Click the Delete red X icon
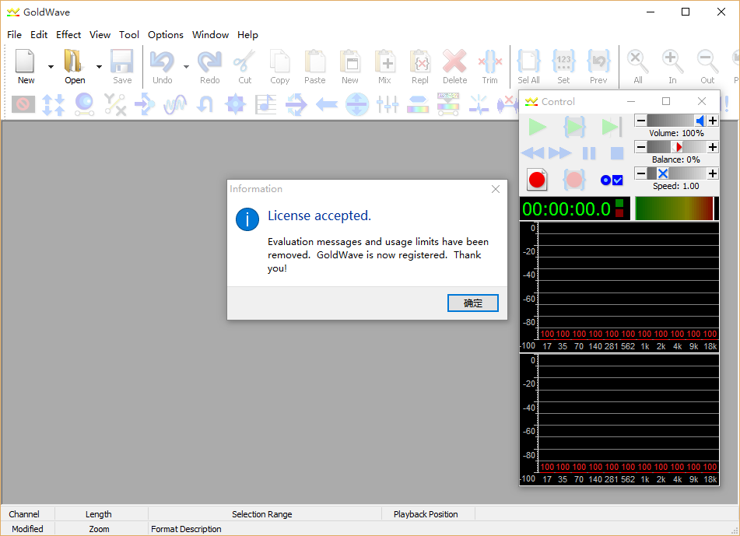Viewport: 740px width, 536px height. click(x=454, y=62)
